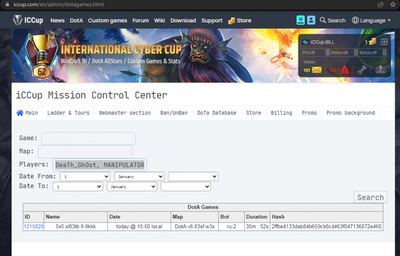
Task: Toggle the Bonus off switch
Action: 372,53
